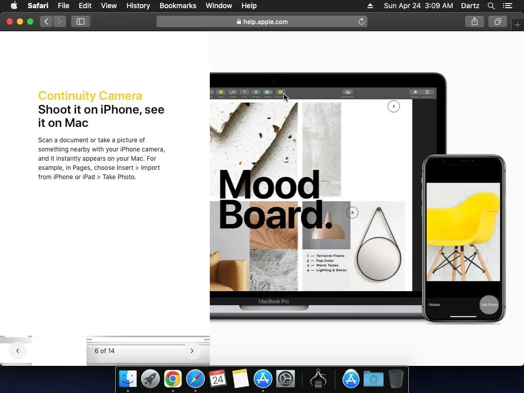Screen dimensions: 524x393
Task: Open the Applications folder in the Dock
Action: coord(351,379)
